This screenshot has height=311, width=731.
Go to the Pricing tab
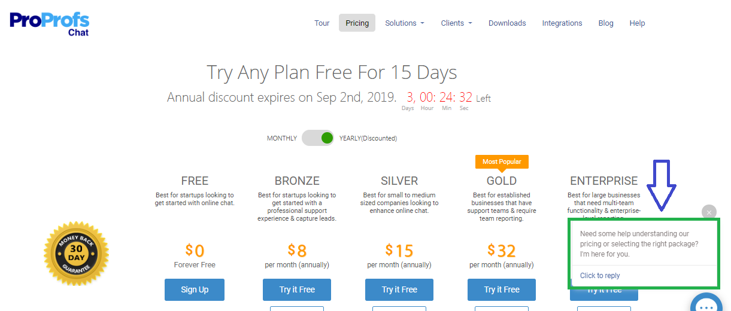click(357, 23)
